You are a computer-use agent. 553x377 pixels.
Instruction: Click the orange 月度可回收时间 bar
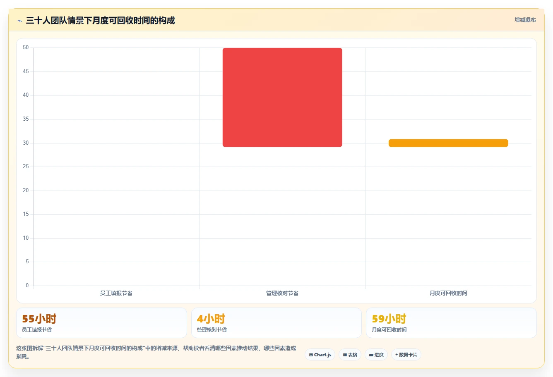click(x=448, y=143)
